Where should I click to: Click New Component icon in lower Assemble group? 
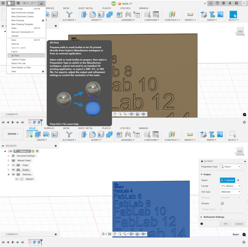[x=120, y=135]
